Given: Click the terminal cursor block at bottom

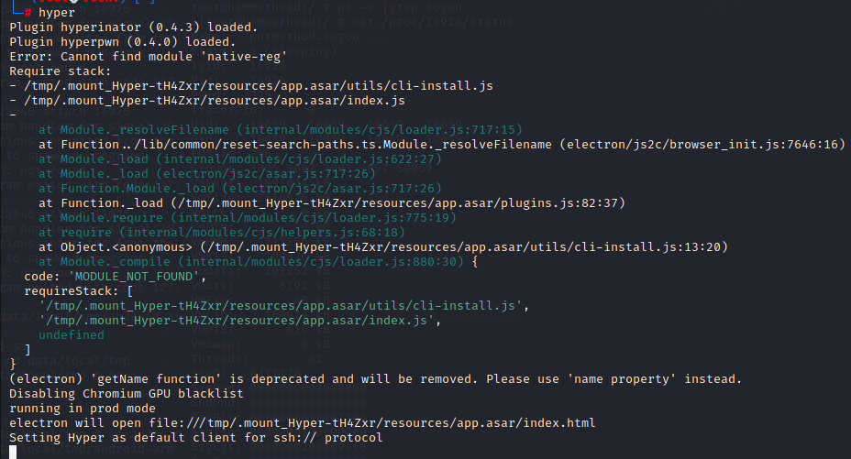Looking at the screenshot, I should click(13, 452).
